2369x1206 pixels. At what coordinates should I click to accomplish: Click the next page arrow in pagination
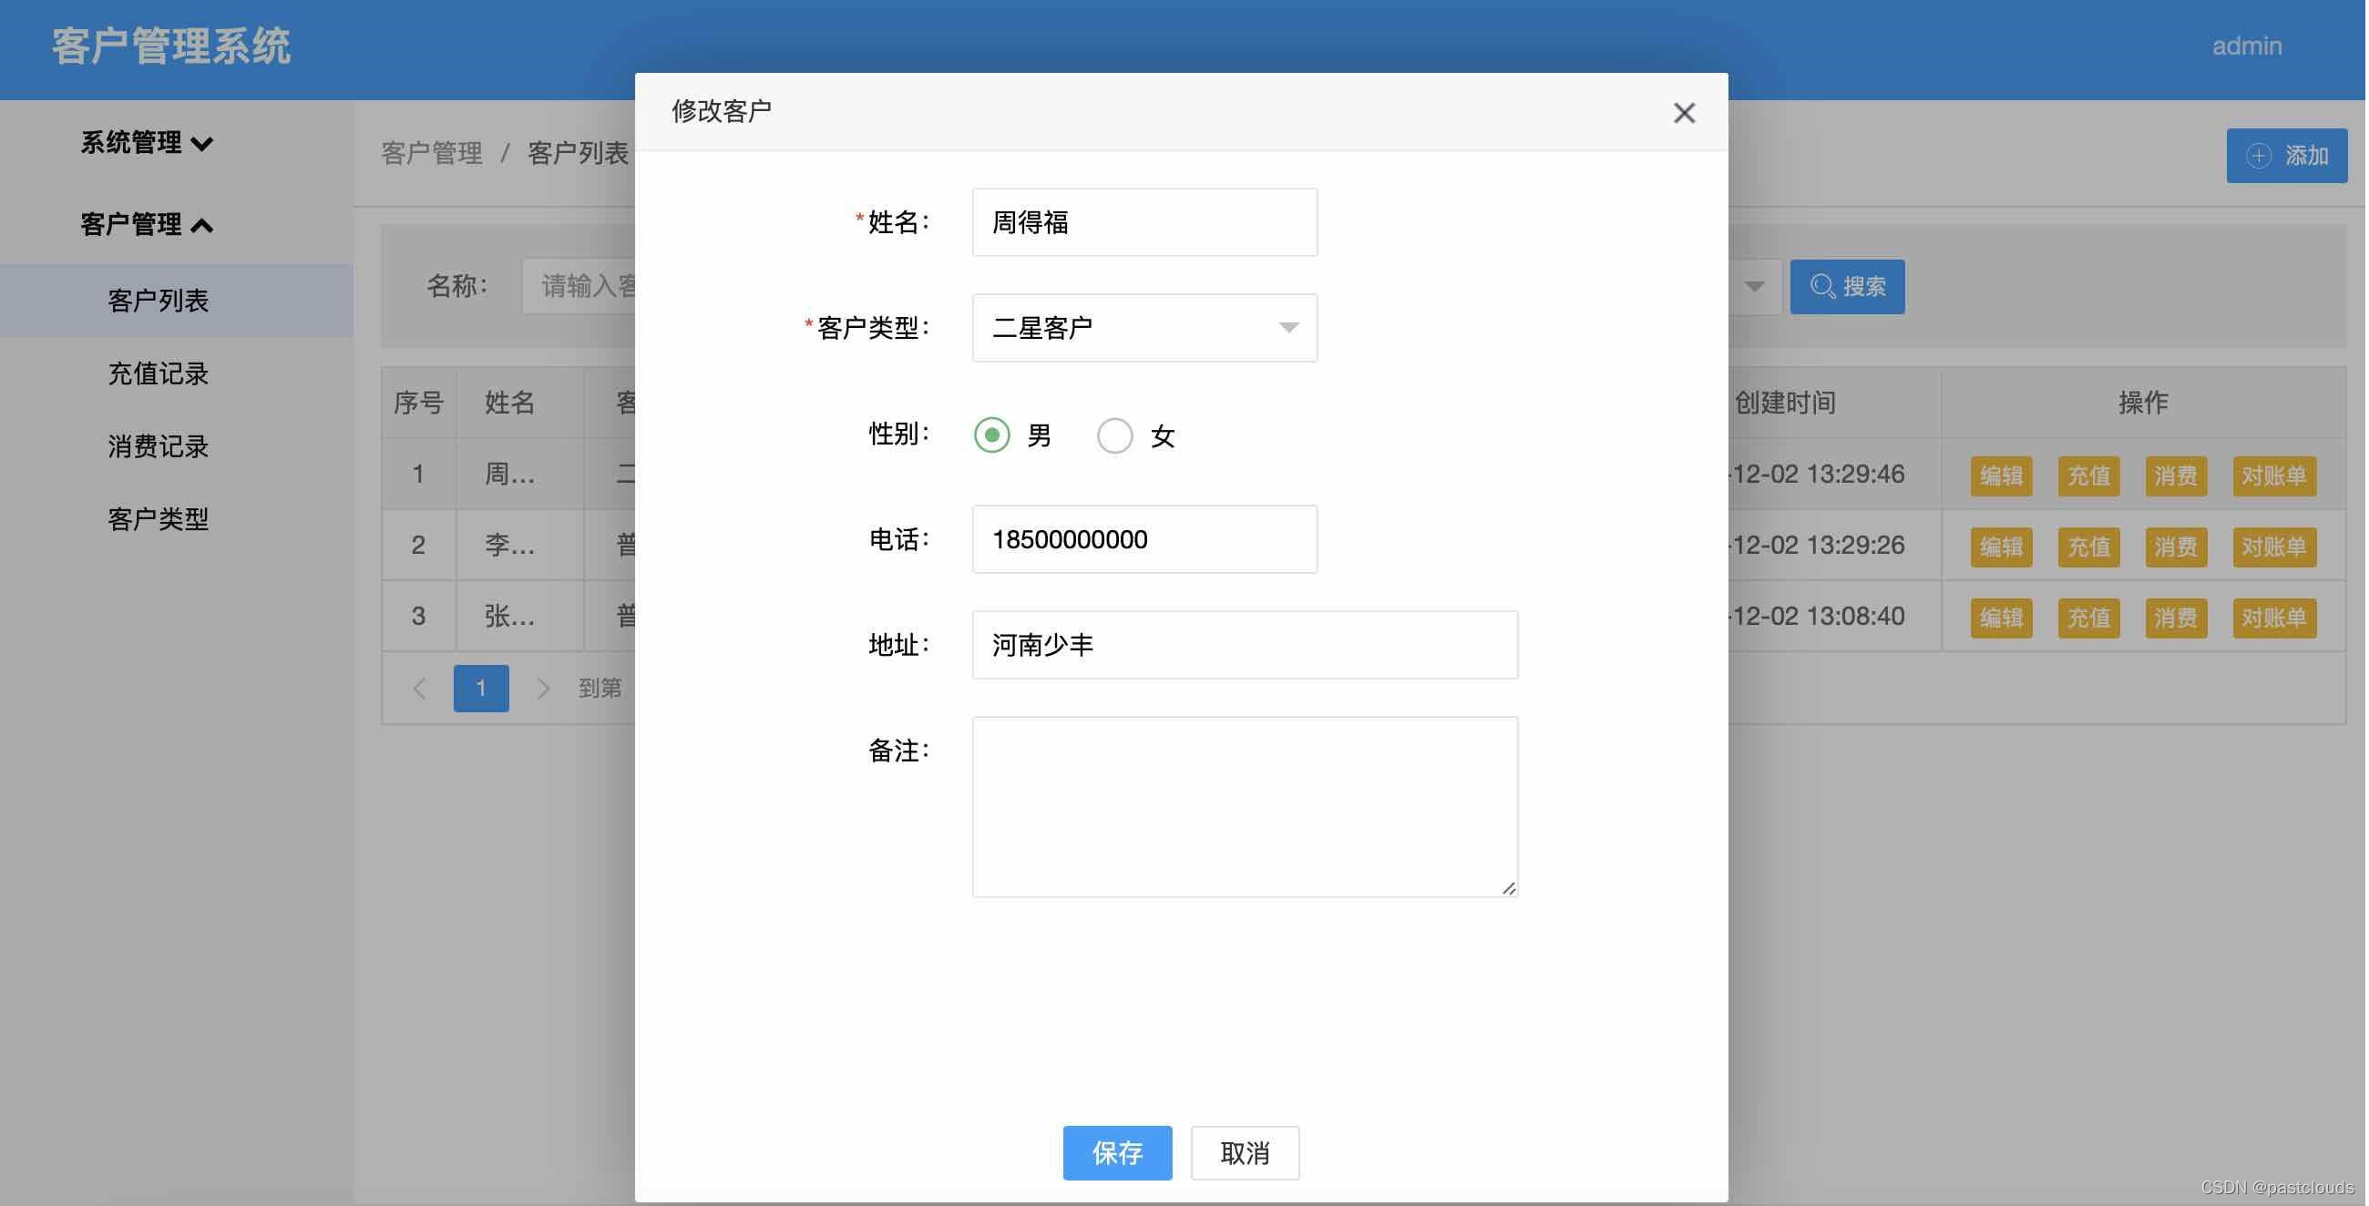[x=544, y=689]
